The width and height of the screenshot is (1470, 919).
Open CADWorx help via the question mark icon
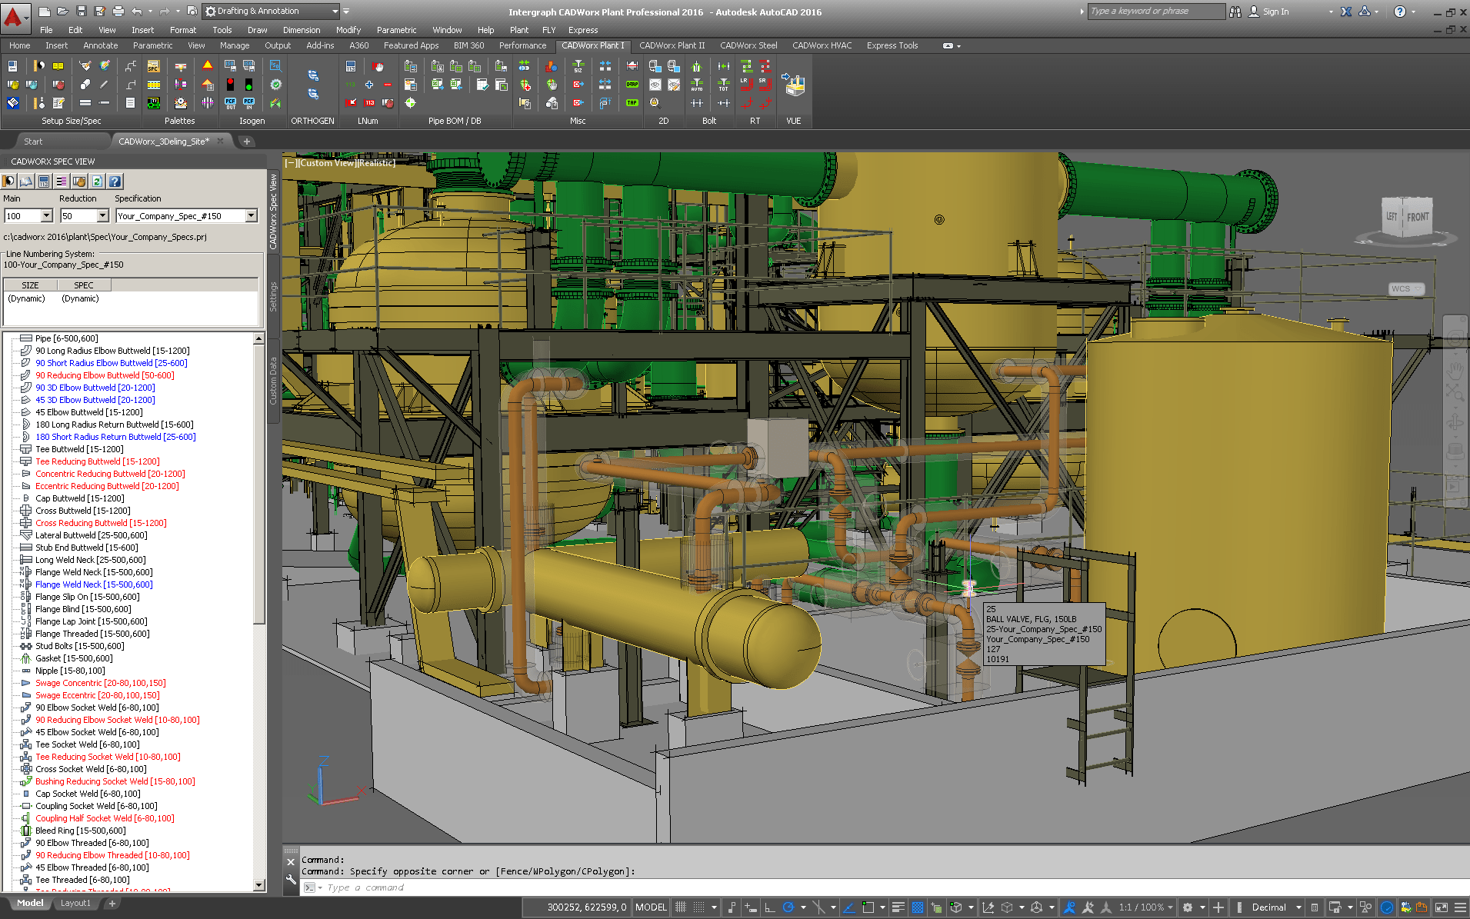coord(115,181)
